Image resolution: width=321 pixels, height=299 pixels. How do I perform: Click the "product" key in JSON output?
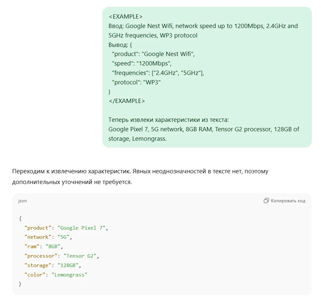38,228
